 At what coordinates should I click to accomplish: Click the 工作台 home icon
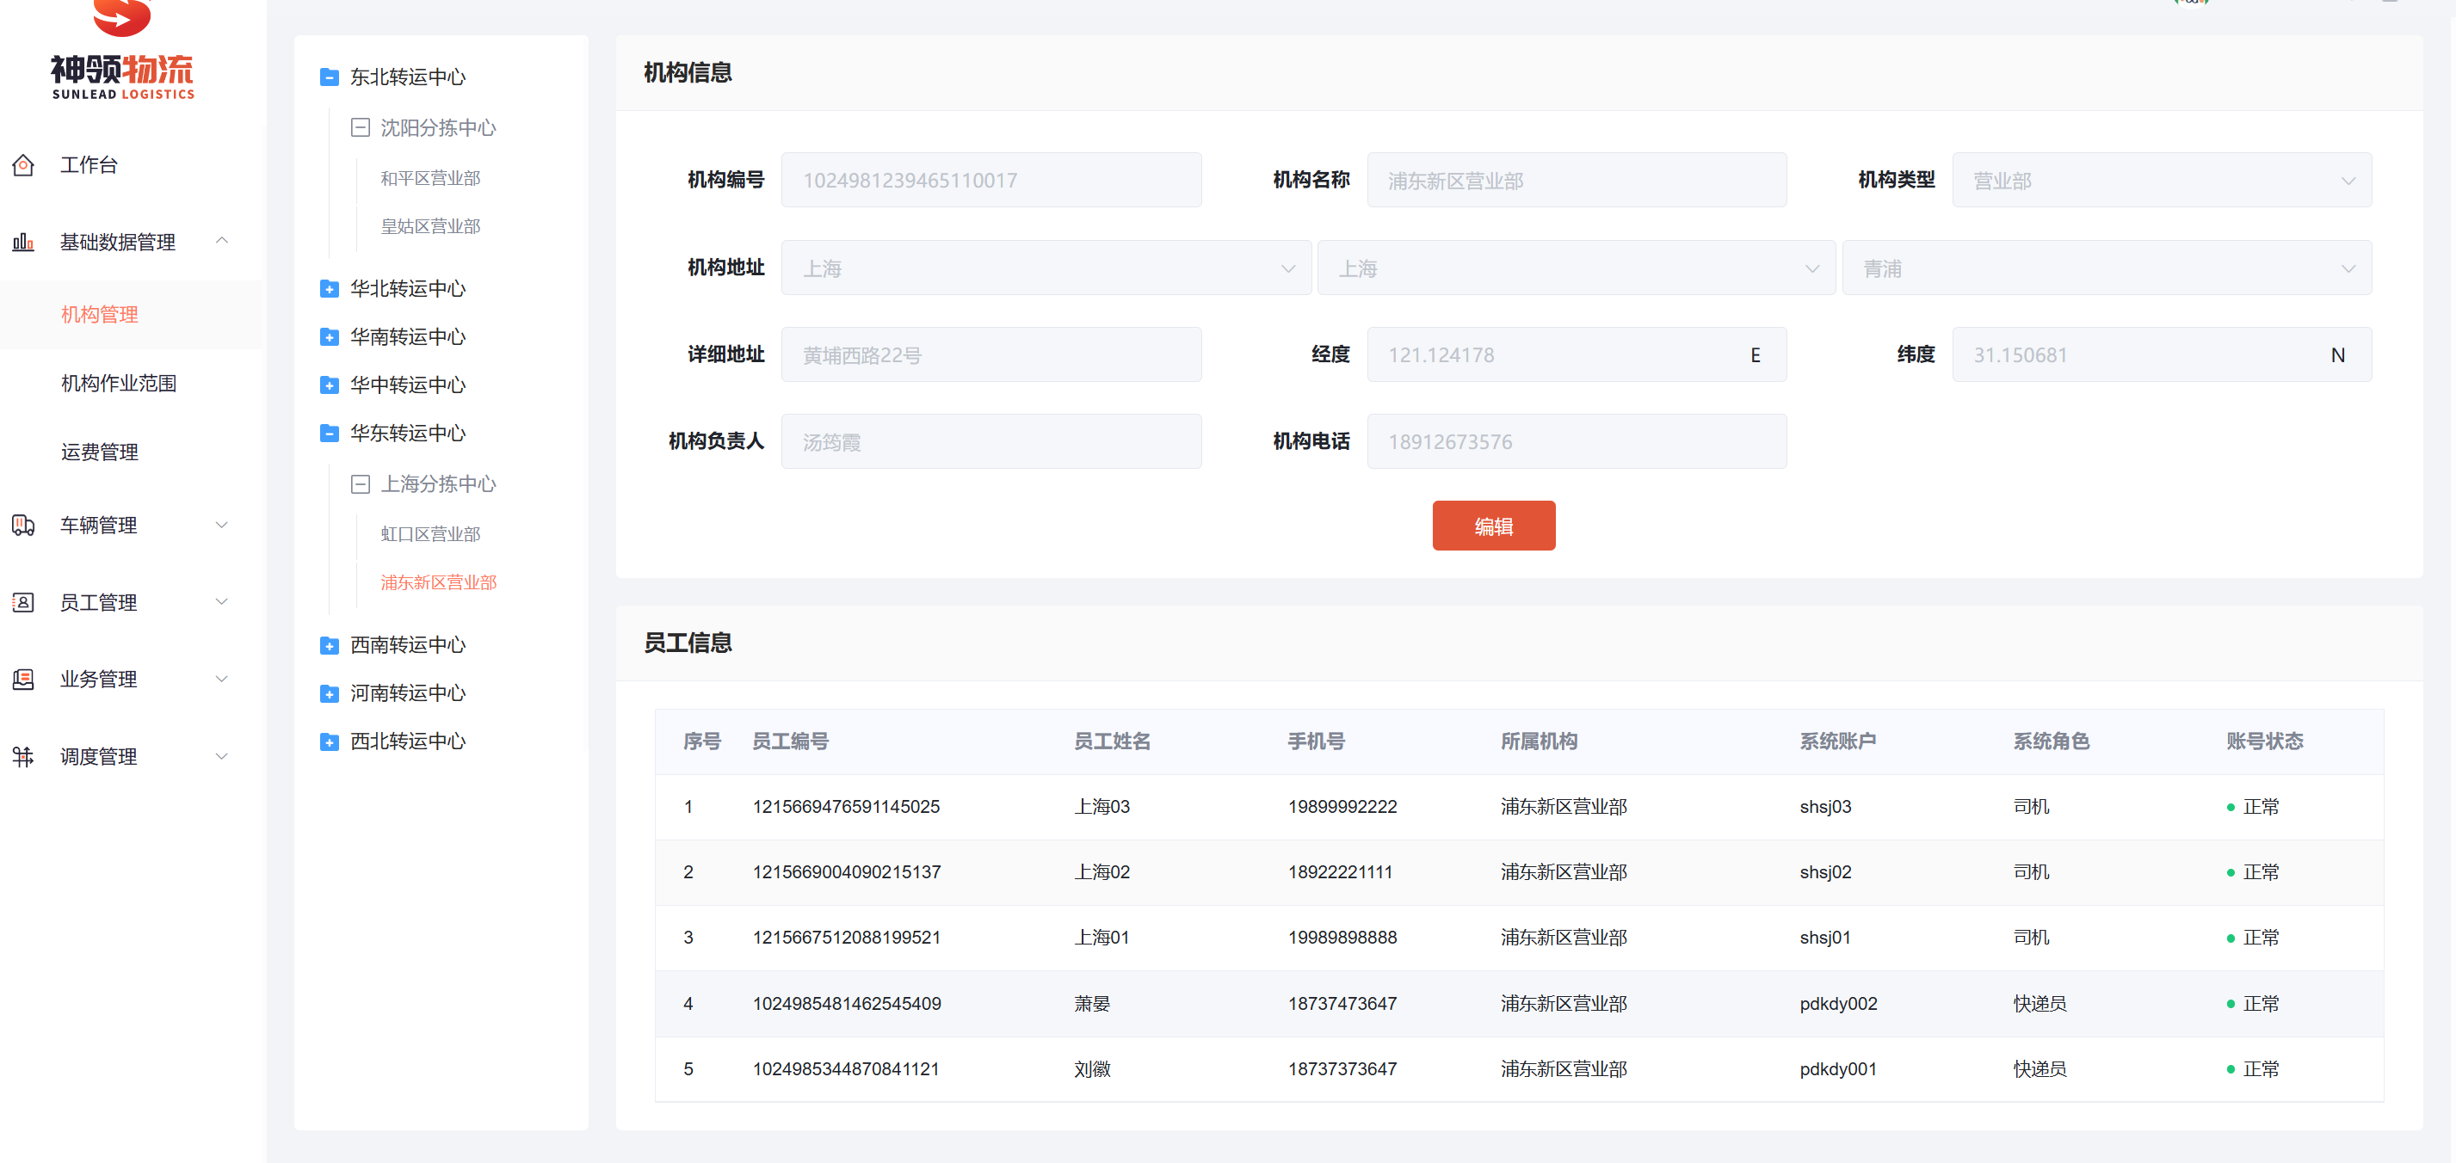tap(23, 165)
